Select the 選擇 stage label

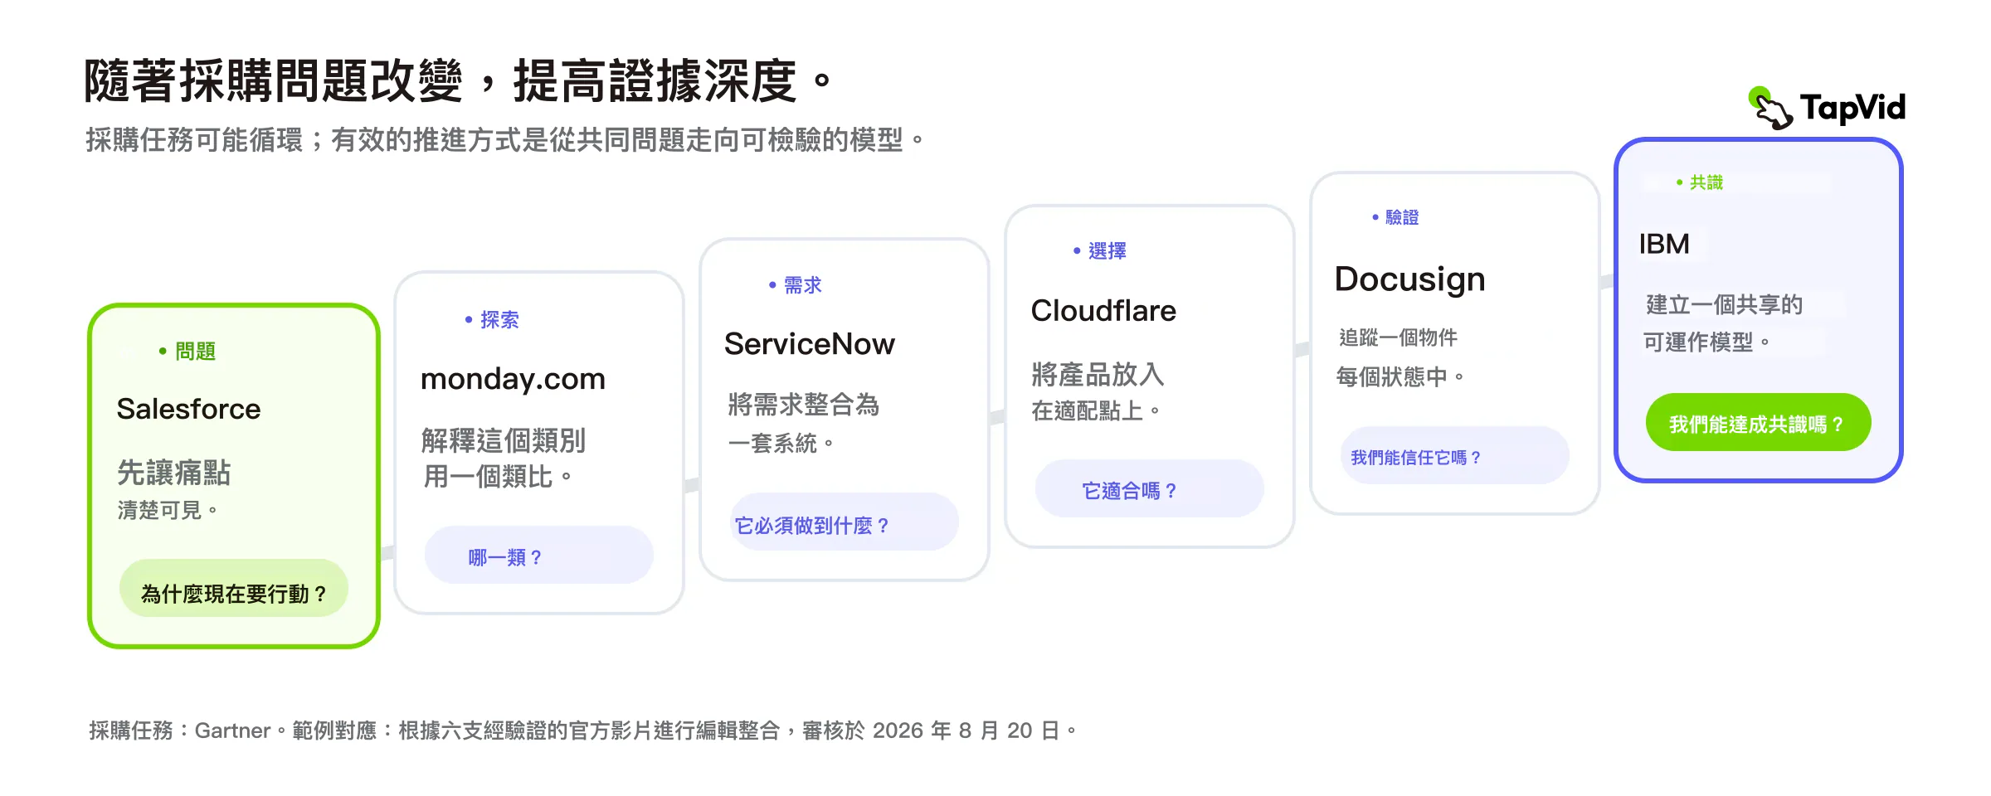click(x=1107, y=251)
